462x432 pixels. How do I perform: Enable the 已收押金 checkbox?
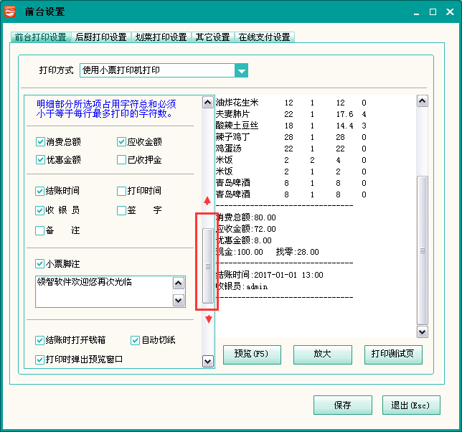(122, 160)
